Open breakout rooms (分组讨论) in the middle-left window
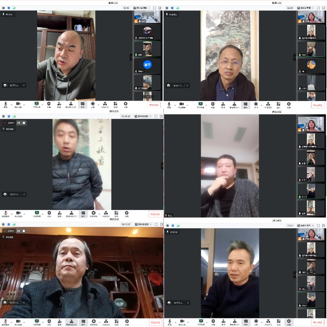 (x=105, y=213)
